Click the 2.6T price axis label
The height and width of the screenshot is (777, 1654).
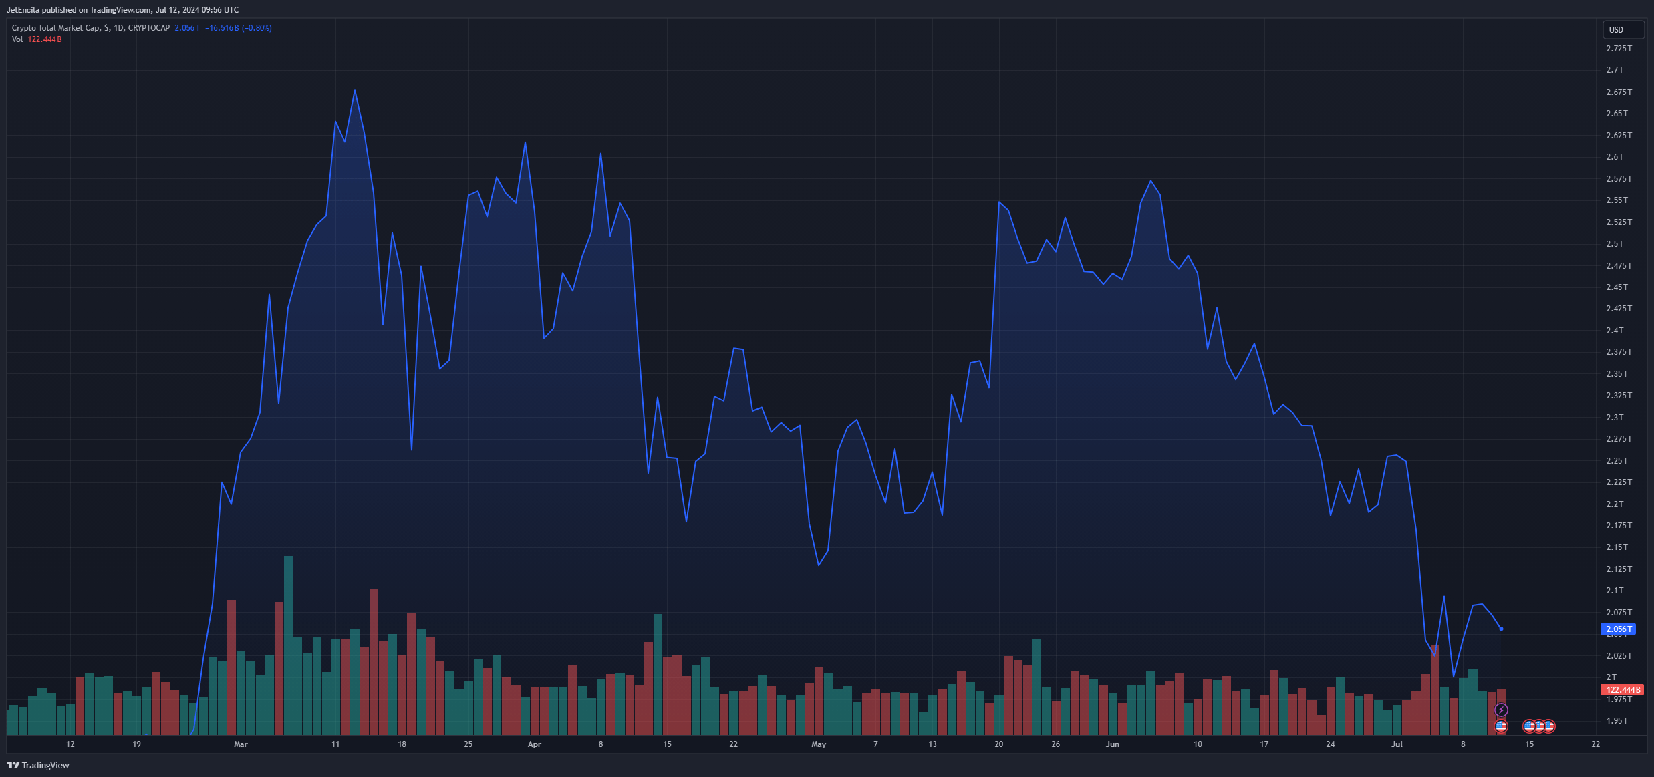coord(1615,157)
